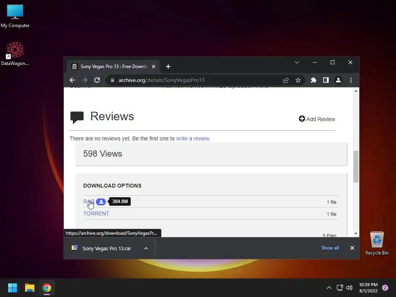Click the page scroll-down arrow
Image resolution: width=396 pixels, height=297 pixels.
pos(356,234)
